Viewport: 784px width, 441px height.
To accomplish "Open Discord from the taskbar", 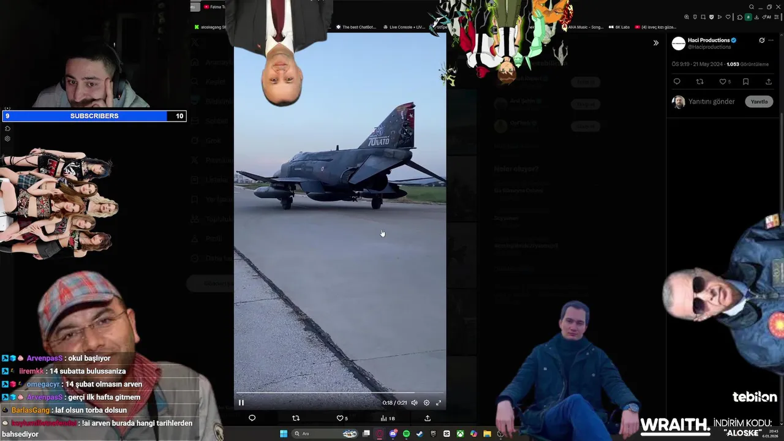I will pyautogui.click(x=393, y=434).
